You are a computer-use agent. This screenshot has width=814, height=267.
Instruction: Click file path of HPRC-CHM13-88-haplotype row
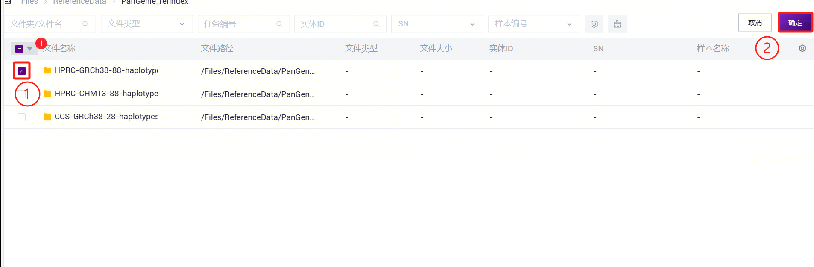coord(258,94)
